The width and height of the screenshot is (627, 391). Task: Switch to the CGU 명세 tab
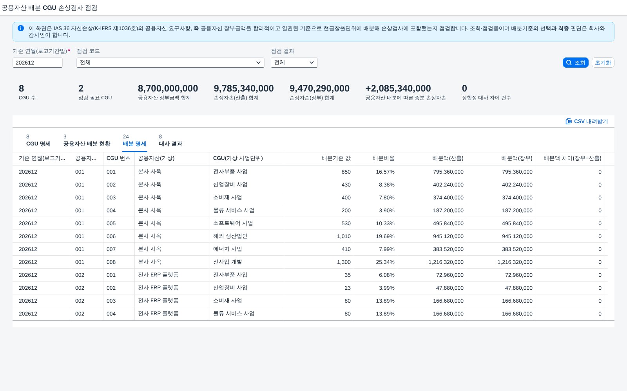click(38, 140)
